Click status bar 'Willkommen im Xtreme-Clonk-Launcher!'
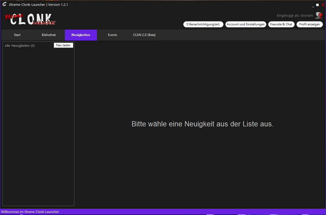The height and width of the screenshot is (215, 326). [x=30, y=212]
